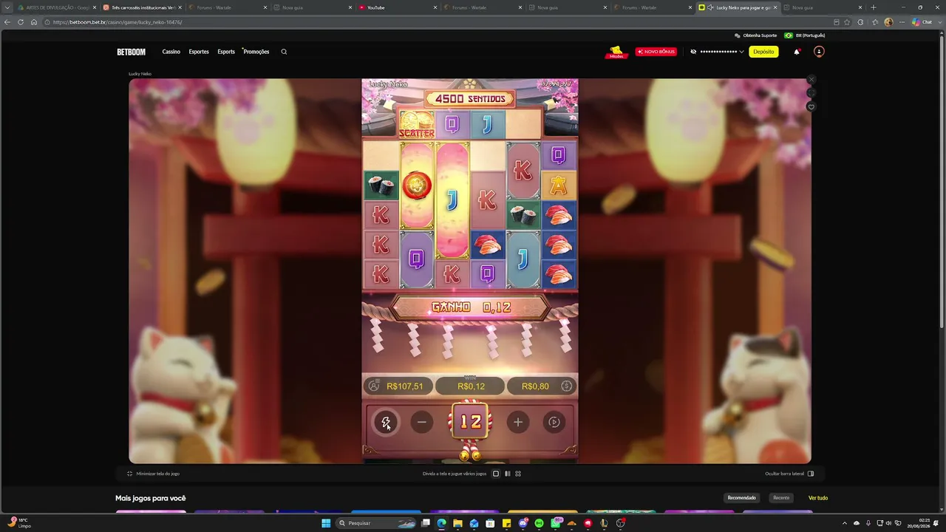Select two-screen split layout
Image resolution: width=946 pixels, height=532 pixels.
(507, 474)
